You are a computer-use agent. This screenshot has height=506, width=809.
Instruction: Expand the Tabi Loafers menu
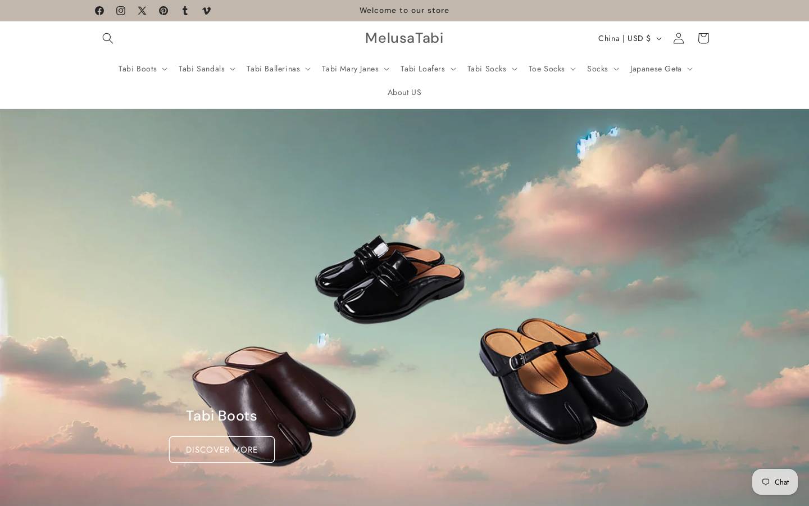coord(428,69)
